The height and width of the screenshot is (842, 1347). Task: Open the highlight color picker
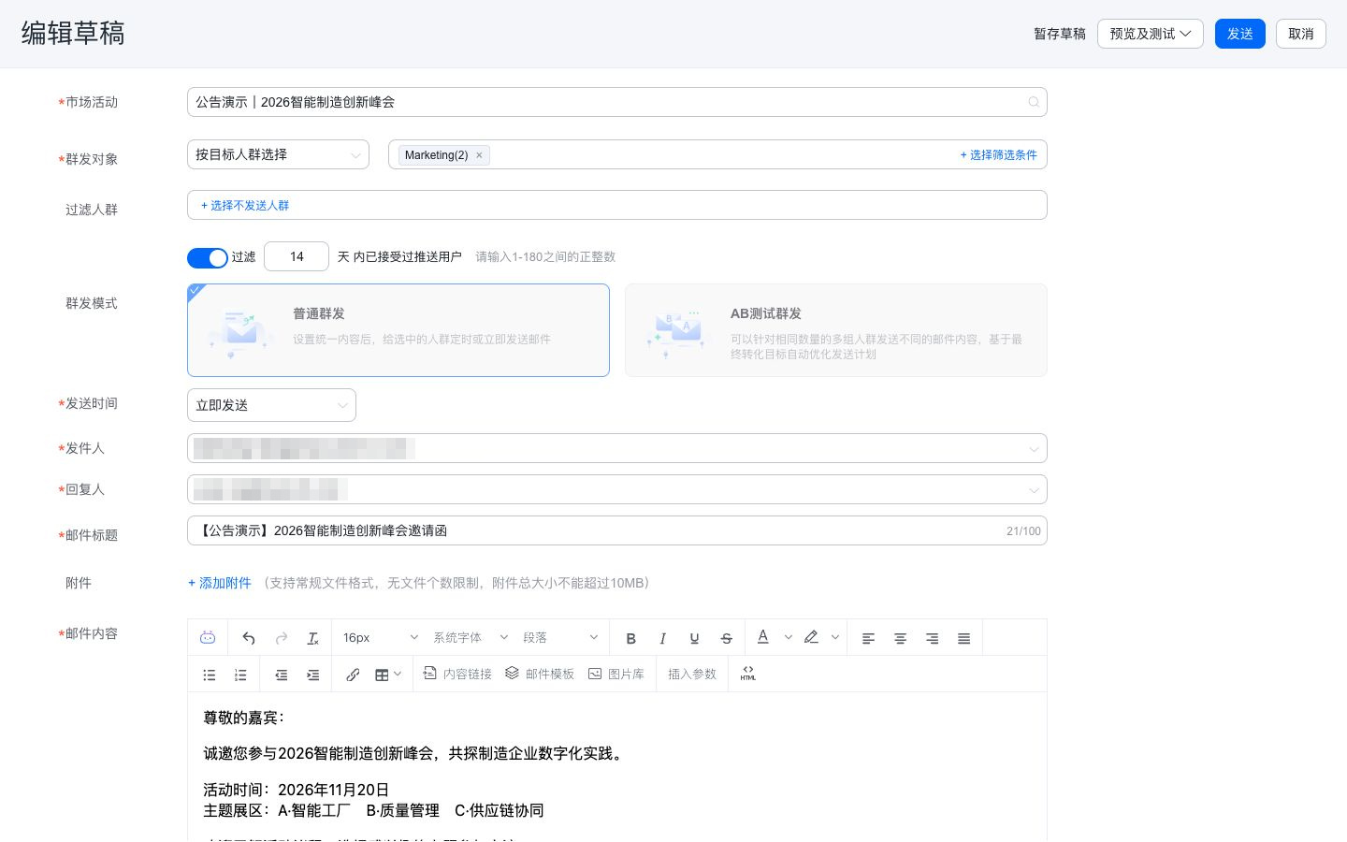pyautogui.click(x=811, y=637)
